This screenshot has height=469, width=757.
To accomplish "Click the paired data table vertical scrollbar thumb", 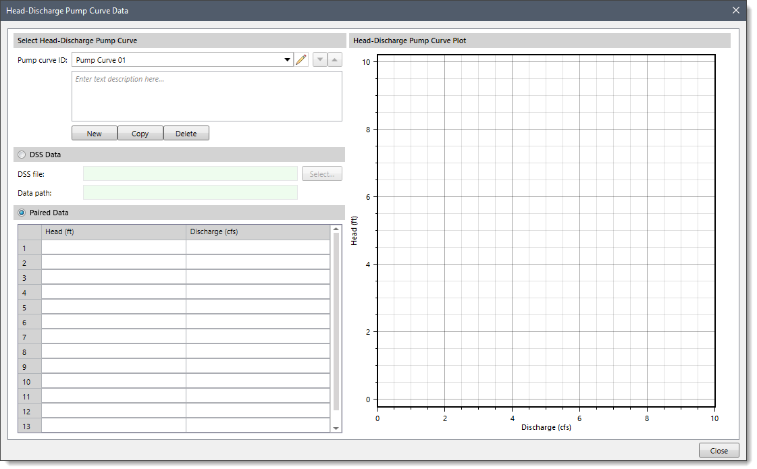I will click(x=336, y=322).
